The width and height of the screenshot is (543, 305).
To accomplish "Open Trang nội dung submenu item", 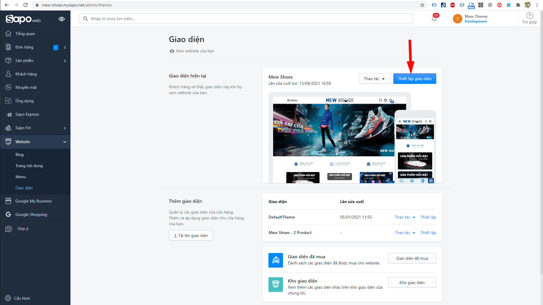I will (29, 166).
